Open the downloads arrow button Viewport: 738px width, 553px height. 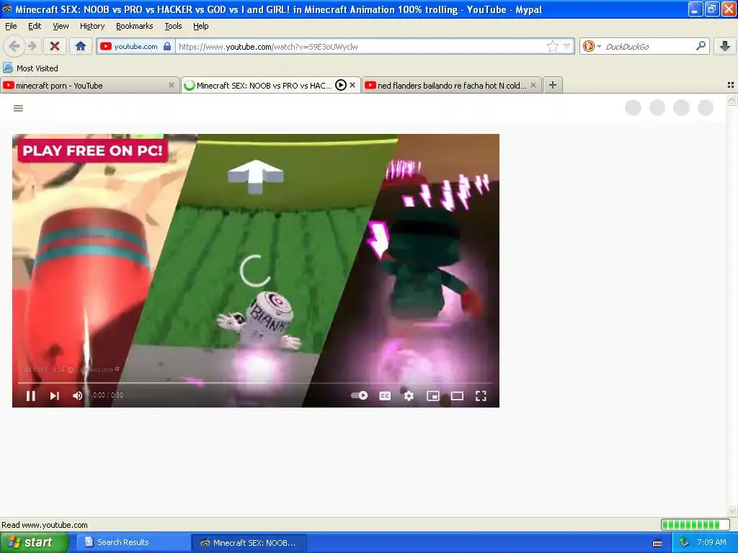725,46
